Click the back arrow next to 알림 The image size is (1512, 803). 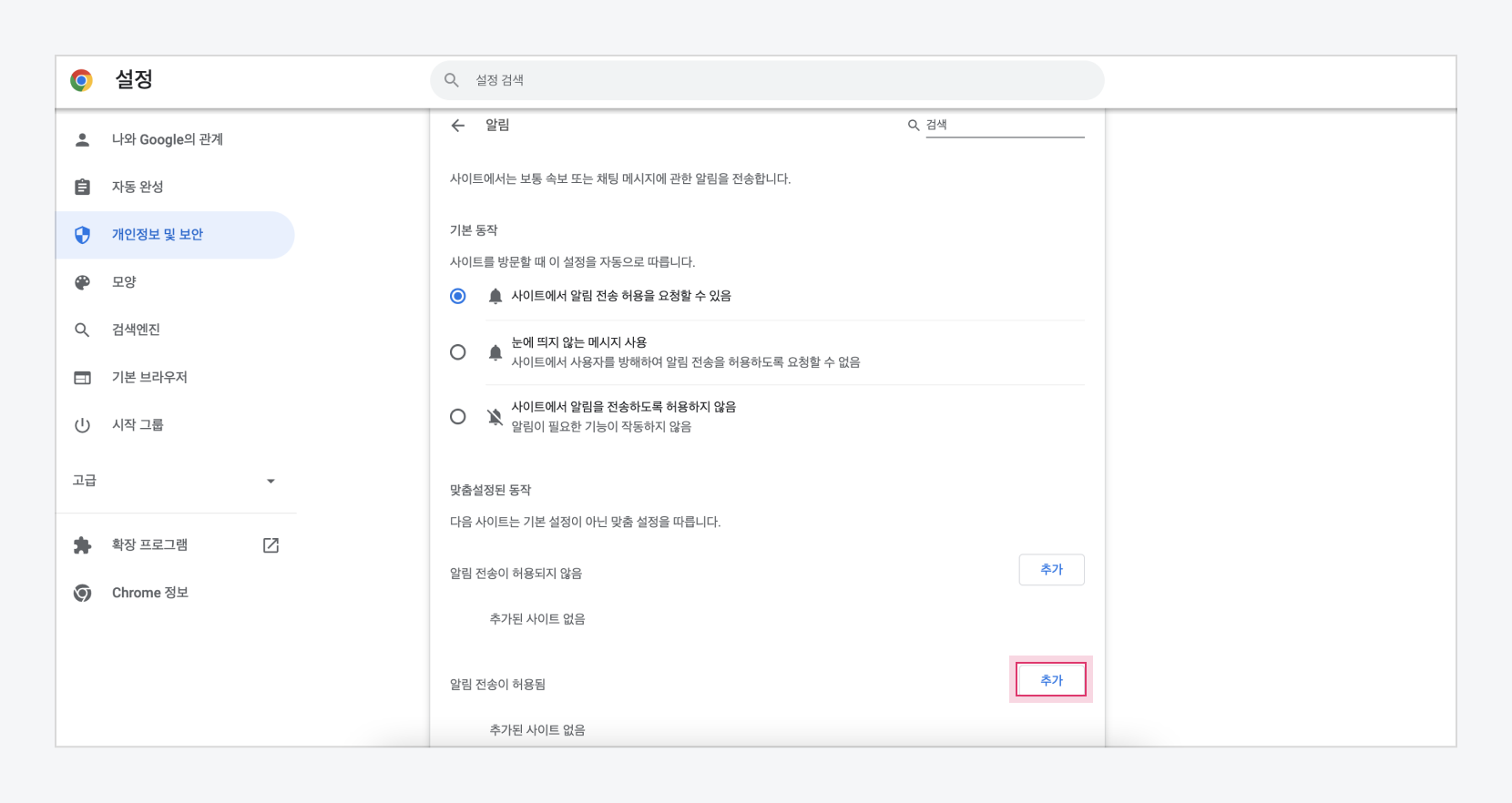point(458,126)
